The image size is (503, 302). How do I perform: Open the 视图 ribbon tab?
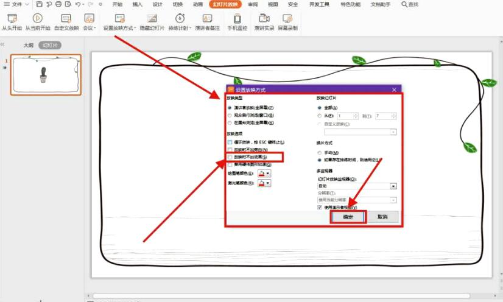click(x=273, y=4)
